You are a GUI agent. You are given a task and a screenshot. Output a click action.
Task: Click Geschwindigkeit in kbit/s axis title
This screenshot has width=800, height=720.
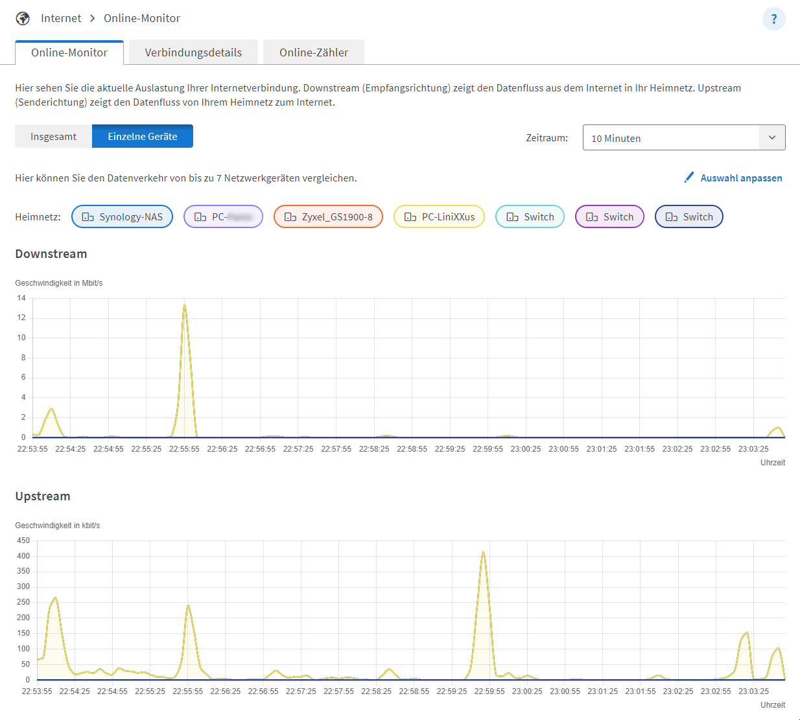[x=58, y=526]
